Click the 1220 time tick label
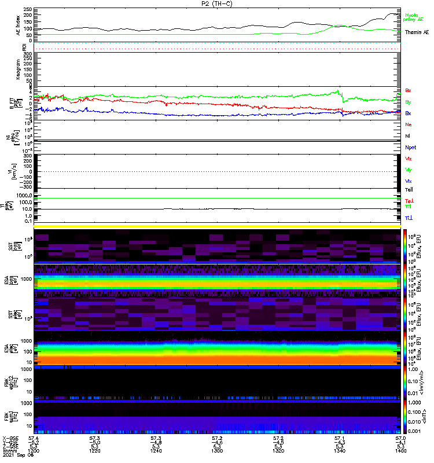The image size is (434, 463). tap(95, 451)
